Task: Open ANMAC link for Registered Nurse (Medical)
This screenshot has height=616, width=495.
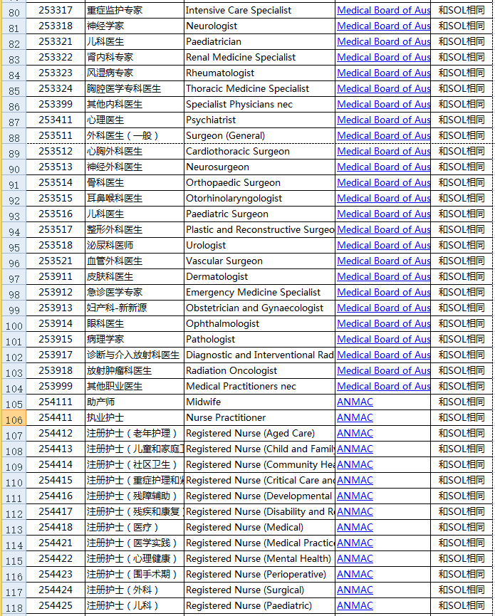Action: pyautogui.click(x=355, y=527)
